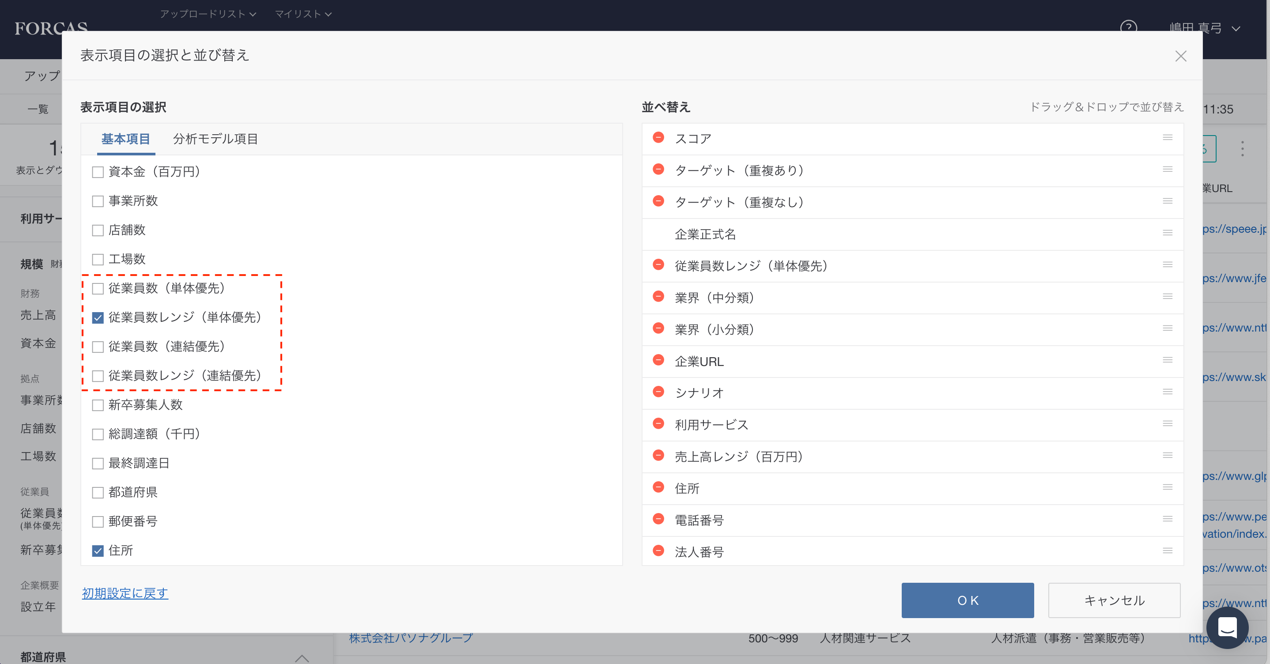Open the help question mark icon

[x=1129, y=28]
